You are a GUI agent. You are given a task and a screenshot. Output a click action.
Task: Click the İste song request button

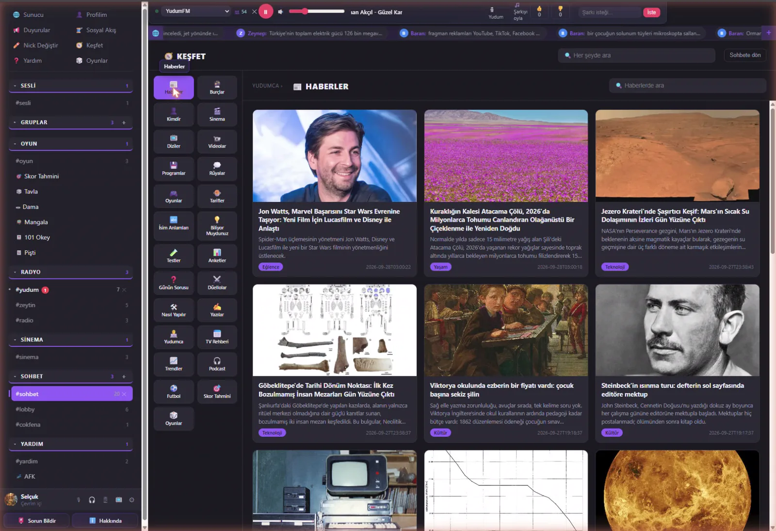(x=651, y=13)
